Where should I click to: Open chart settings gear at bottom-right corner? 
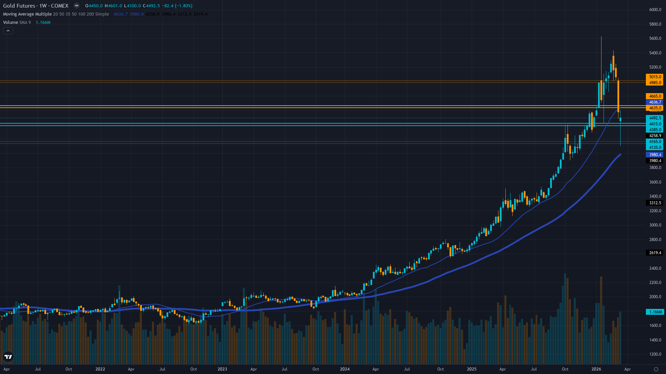(656, 369)
